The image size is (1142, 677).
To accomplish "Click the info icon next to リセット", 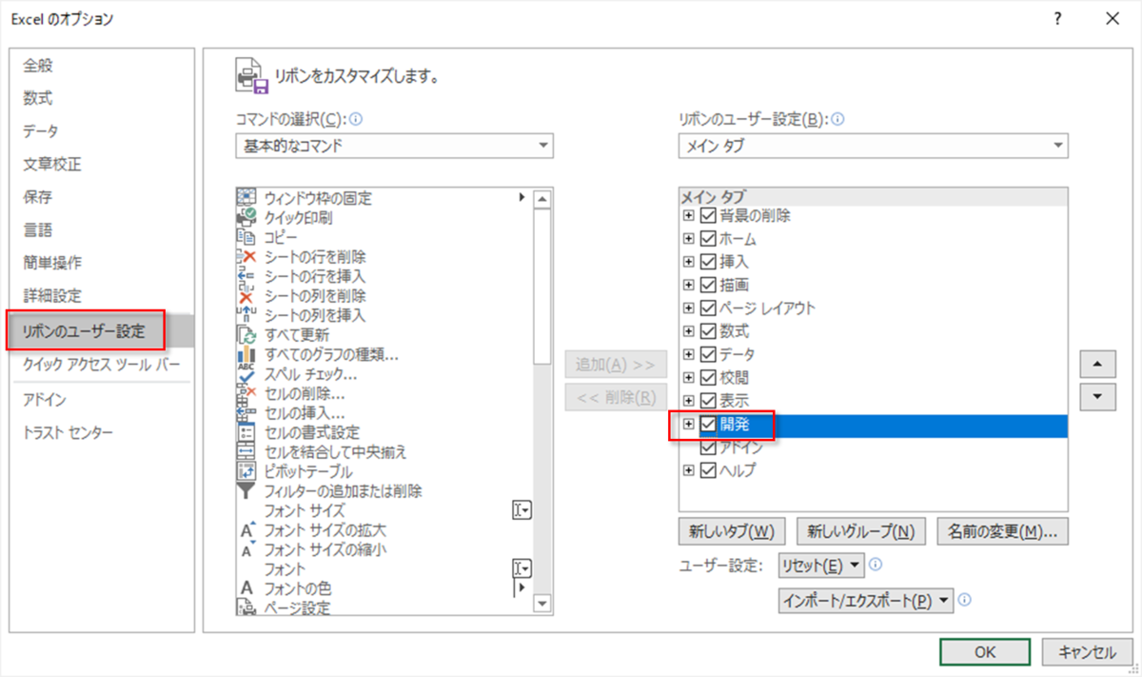I will (x=876, y=565).
